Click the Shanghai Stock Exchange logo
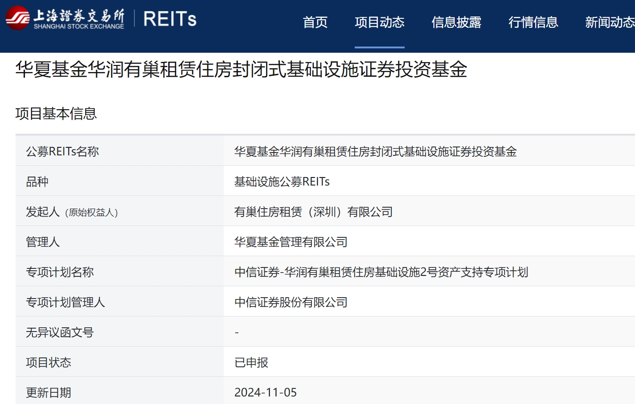The width and height of the screenshot is (635, 404). pyautogui.click(x=65, y=18)
